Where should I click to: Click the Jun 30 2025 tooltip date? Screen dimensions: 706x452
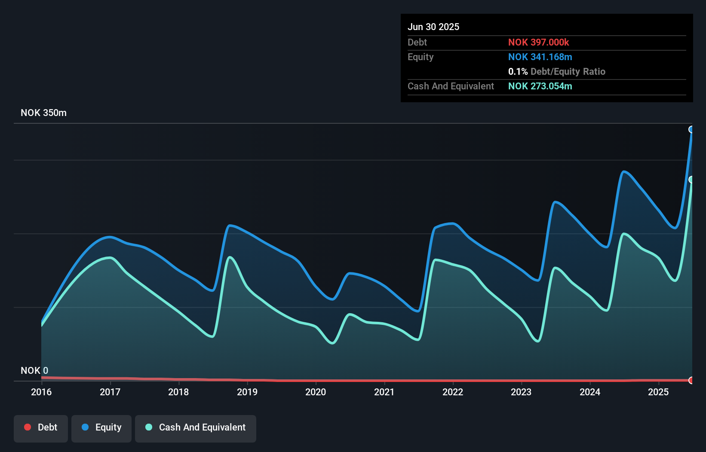click(433, 27)
